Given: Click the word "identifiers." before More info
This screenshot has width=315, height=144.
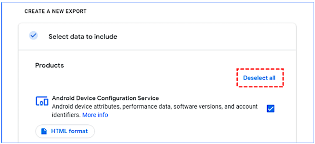Looking at the screenshot, I should [x=66, y=115].
